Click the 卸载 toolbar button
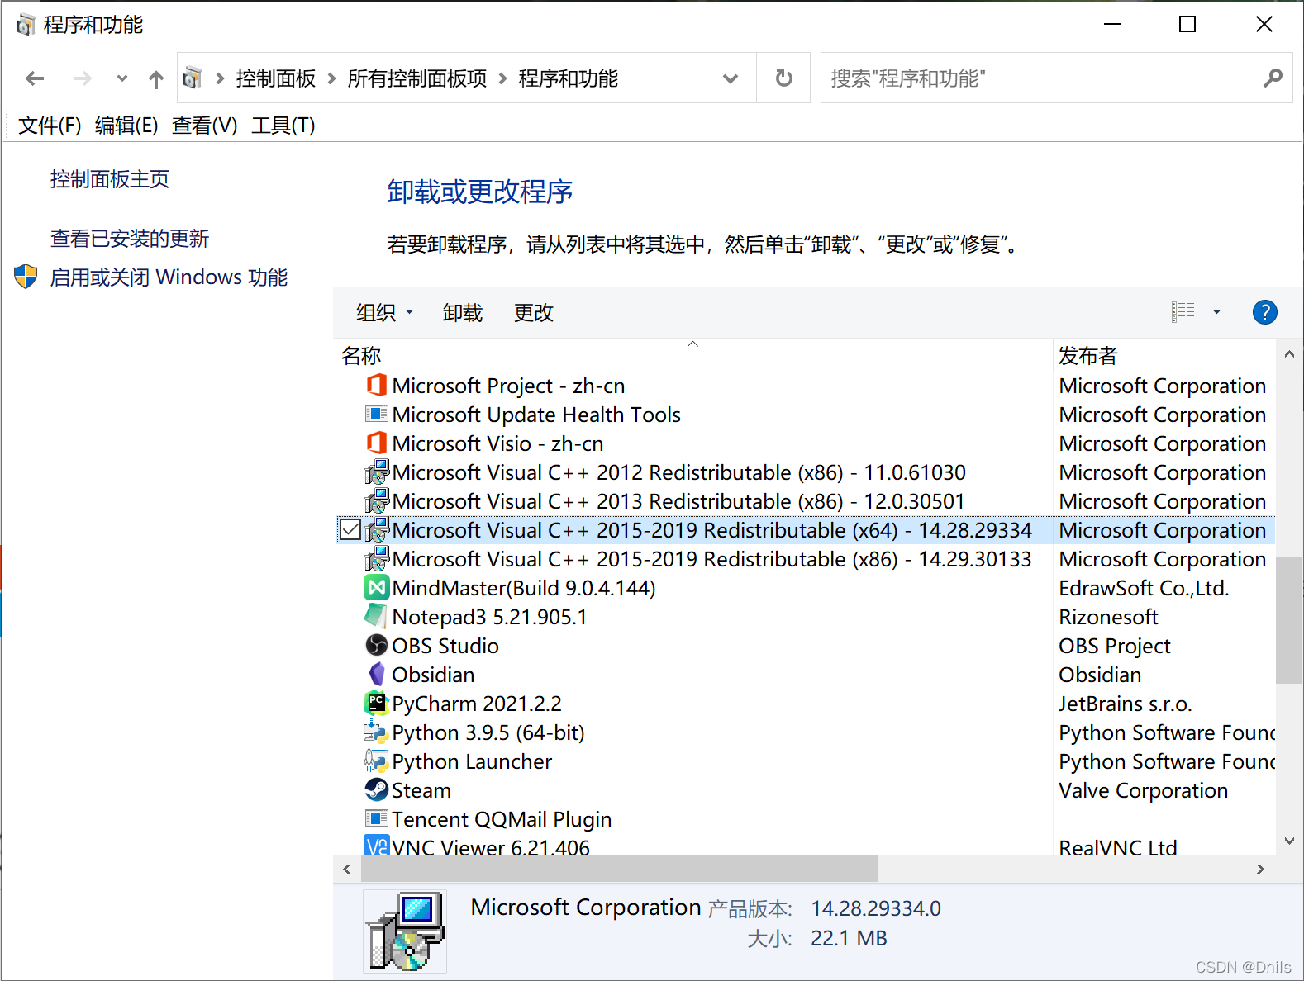 [463, 312]
